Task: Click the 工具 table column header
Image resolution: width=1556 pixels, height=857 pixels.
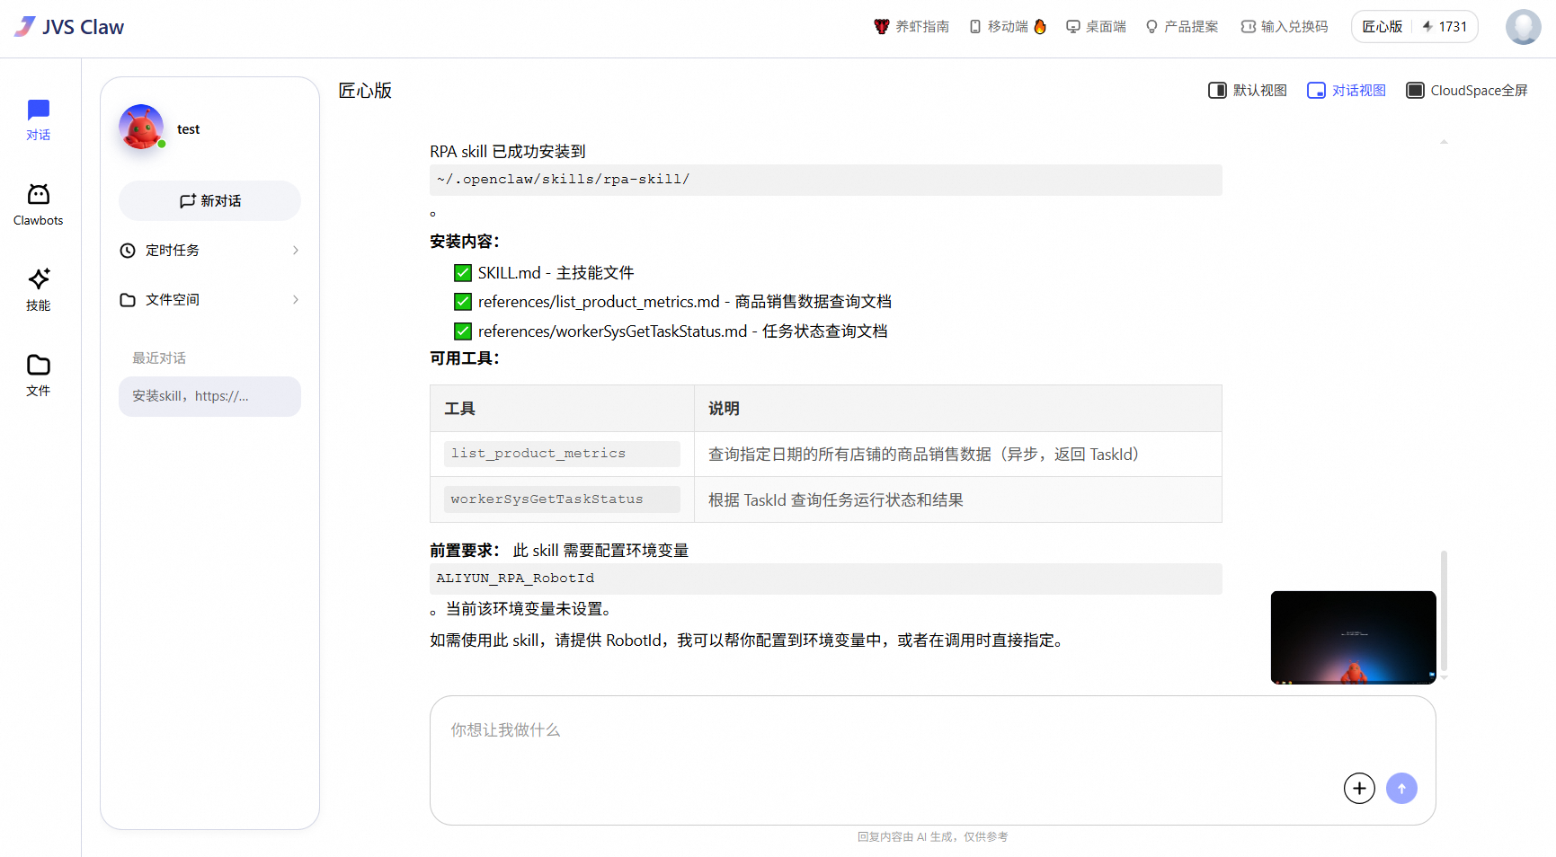Action: pyautogui.click(x=562, y=409)
